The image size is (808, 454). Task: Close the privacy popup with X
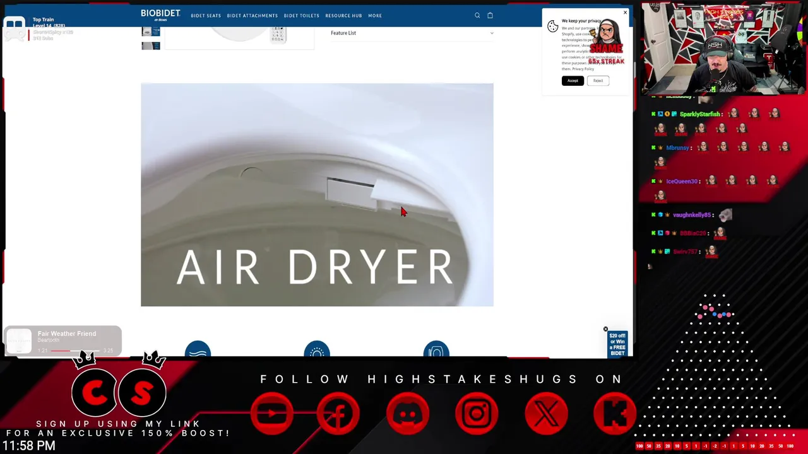pyautogui.click(x=625, y=13)
